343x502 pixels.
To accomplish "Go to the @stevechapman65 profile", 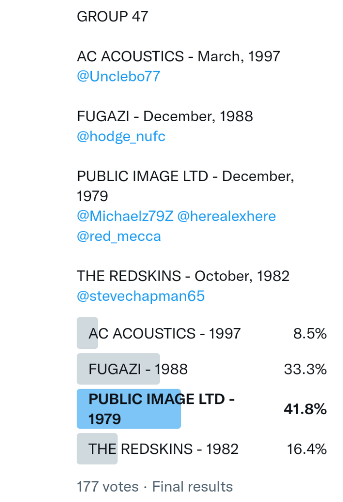I will [x=141, y=296].
